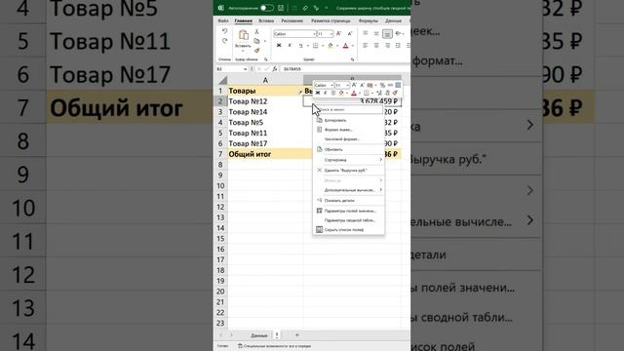This screenshot has height=351, width=624.
Task: Open Параметры полей значений from context menu
Action: point(349,211)
